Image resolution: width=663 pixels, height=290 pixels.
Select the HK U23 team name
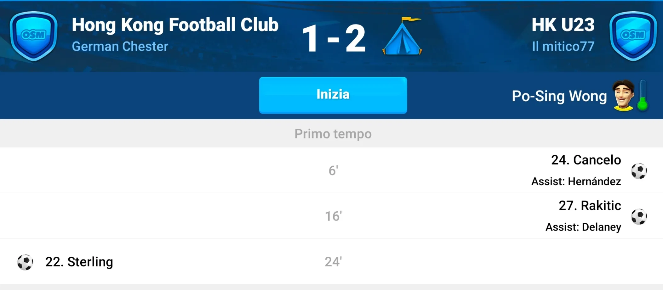(563, 25)
